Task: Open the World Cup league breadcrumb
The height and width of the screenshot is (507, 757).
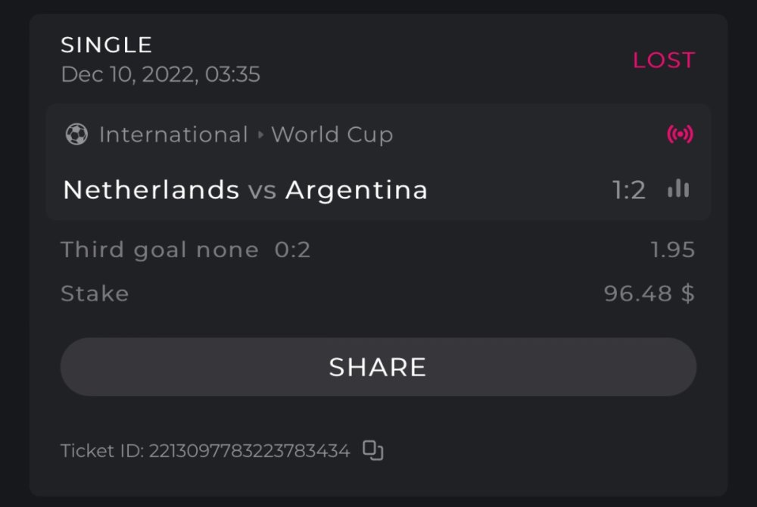Action: point(332,135)
